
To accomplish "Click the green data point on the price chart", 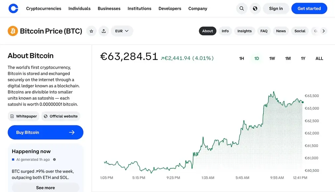I will pos(302,102).
